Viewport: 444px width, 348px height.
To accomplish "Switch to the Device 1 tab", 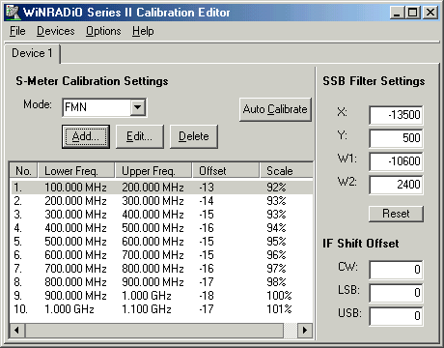I will (32, 53).
